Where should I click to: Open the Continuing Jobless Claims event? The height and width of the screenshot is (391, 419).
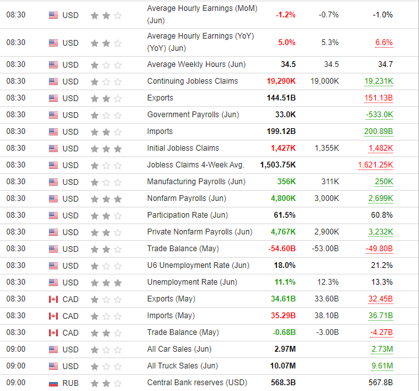(x=192, y=81)
